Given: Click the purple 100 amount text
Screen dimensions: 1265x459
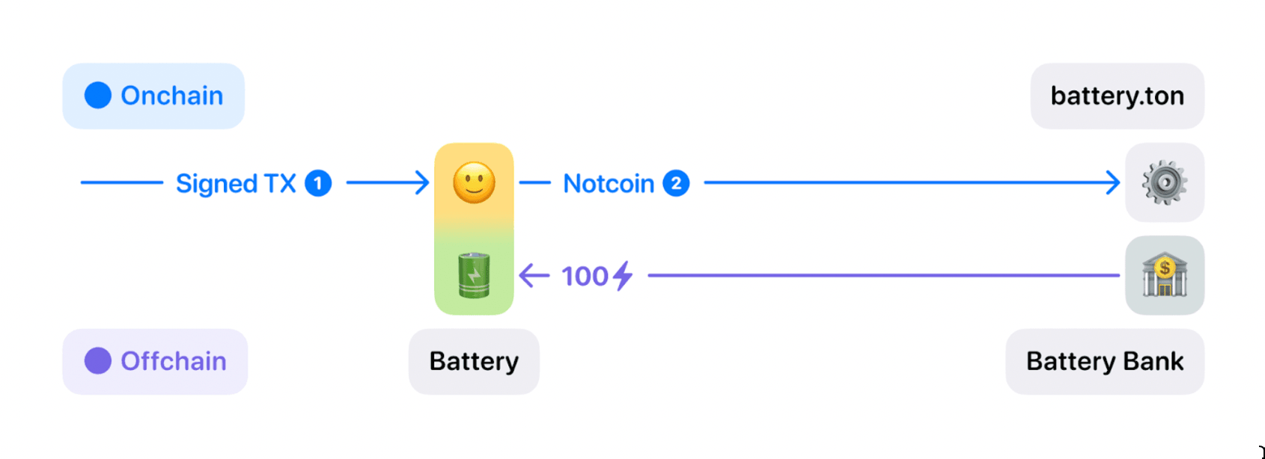Looking at the screenshot, I should click(x=585, y=276).
